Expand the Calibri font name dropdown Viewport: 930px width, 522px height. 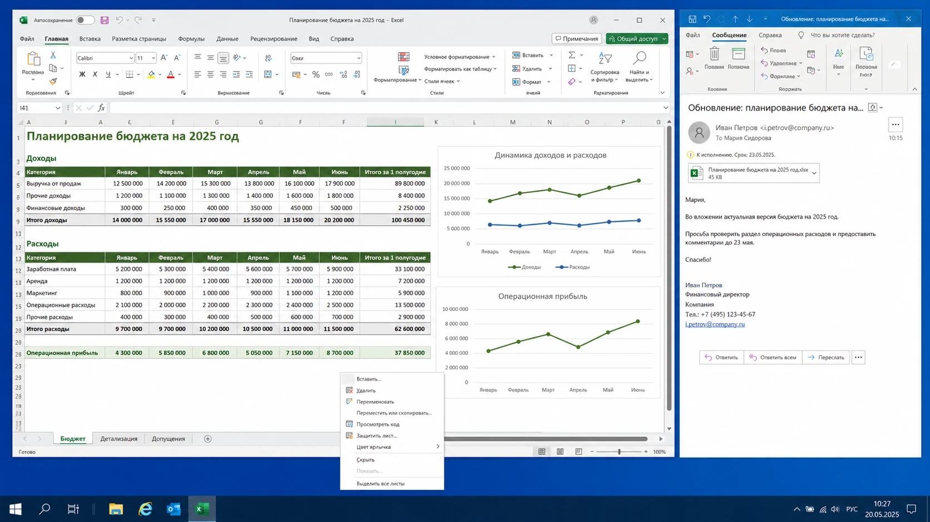[x=131, y=58]
